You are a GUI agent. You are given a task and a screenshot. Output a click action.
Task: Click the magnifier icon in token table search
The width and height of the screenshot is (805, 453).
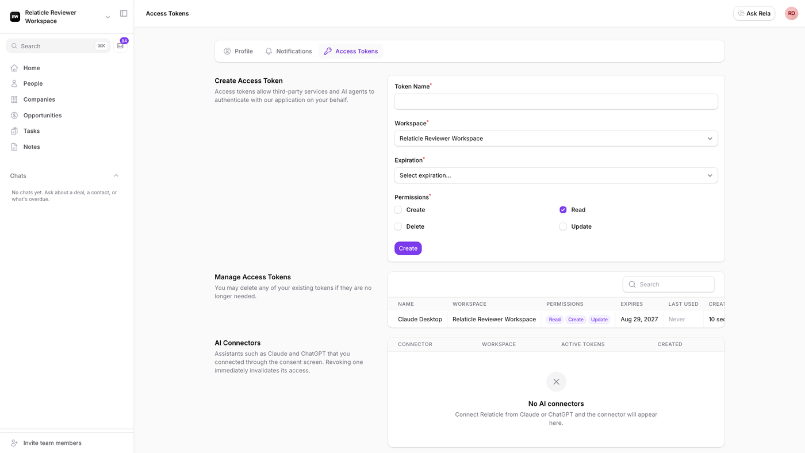pos(632,285)
